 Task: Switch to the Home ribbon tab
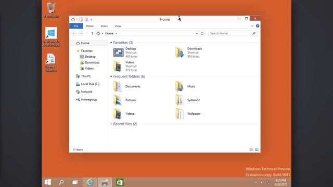click(x=90, y=26)
